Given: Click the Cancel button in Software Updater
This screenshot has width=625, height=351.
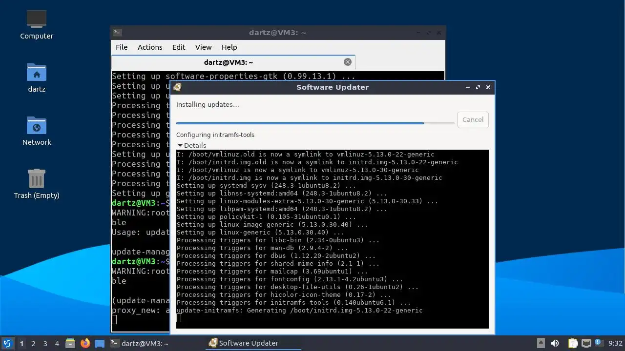Looking at the screenshot, I should coord(473,119).
